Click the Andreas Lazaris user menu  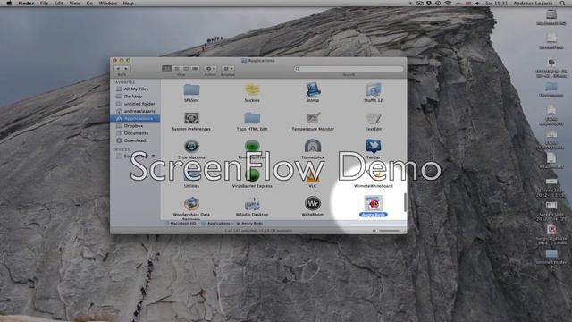coord(533,4)
